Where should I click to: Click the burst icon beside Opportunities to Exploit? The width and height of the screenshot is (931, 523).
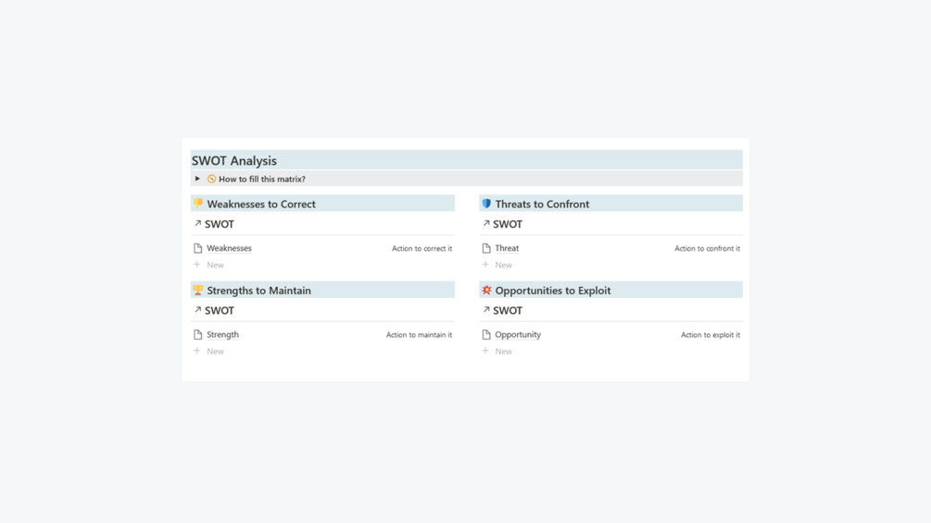486,290
